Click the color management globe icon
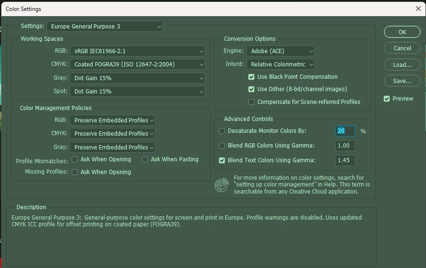This screenshot has width=426, height=268. click(222, 185)
